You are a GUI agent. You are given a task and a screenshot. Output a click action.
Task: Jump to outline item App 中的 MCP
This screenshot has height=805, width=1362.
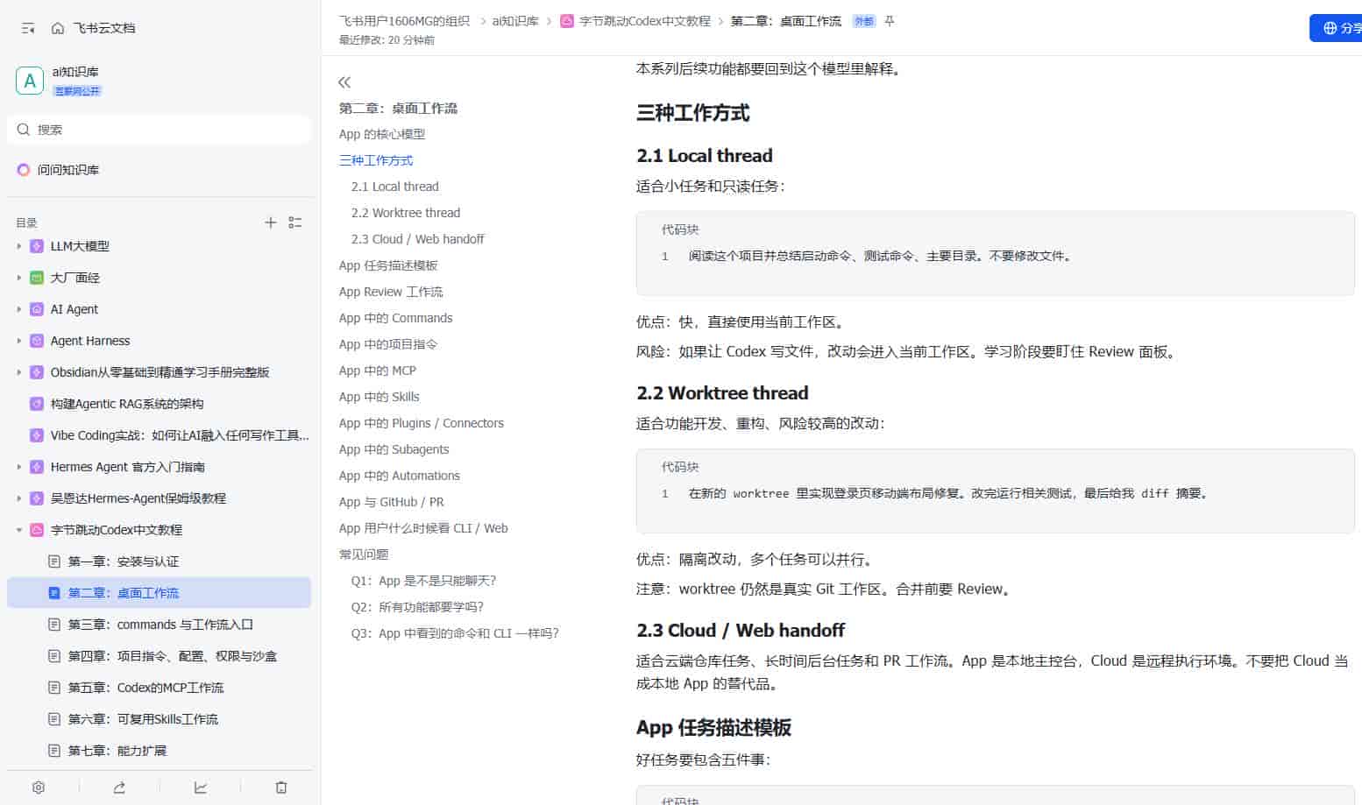378,371
